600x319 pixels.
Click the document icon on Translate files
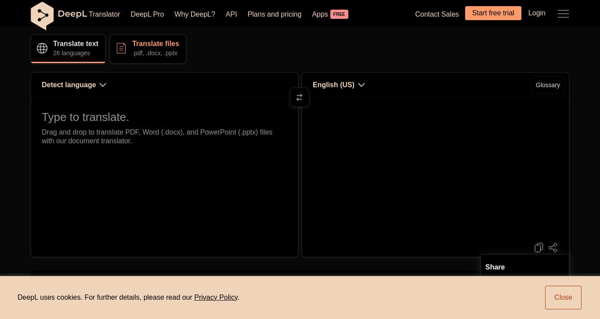click(121, 48)
